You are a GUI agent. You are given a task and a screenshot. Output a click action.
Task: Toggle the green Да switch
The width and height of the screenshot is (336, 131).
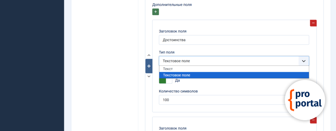click(x=166, y=81)
